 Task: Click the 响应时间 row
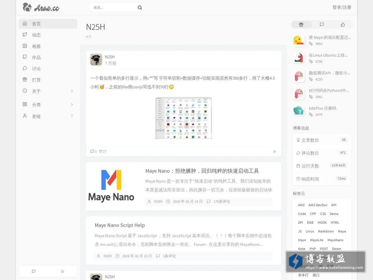[322, 179]
